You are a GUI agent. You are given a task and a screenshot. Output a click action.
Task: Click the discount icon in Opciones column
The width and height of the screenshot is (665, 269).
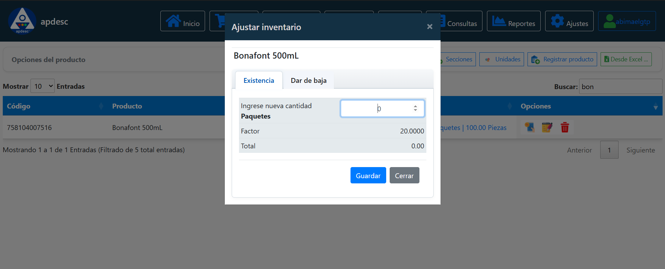point(529,128)
